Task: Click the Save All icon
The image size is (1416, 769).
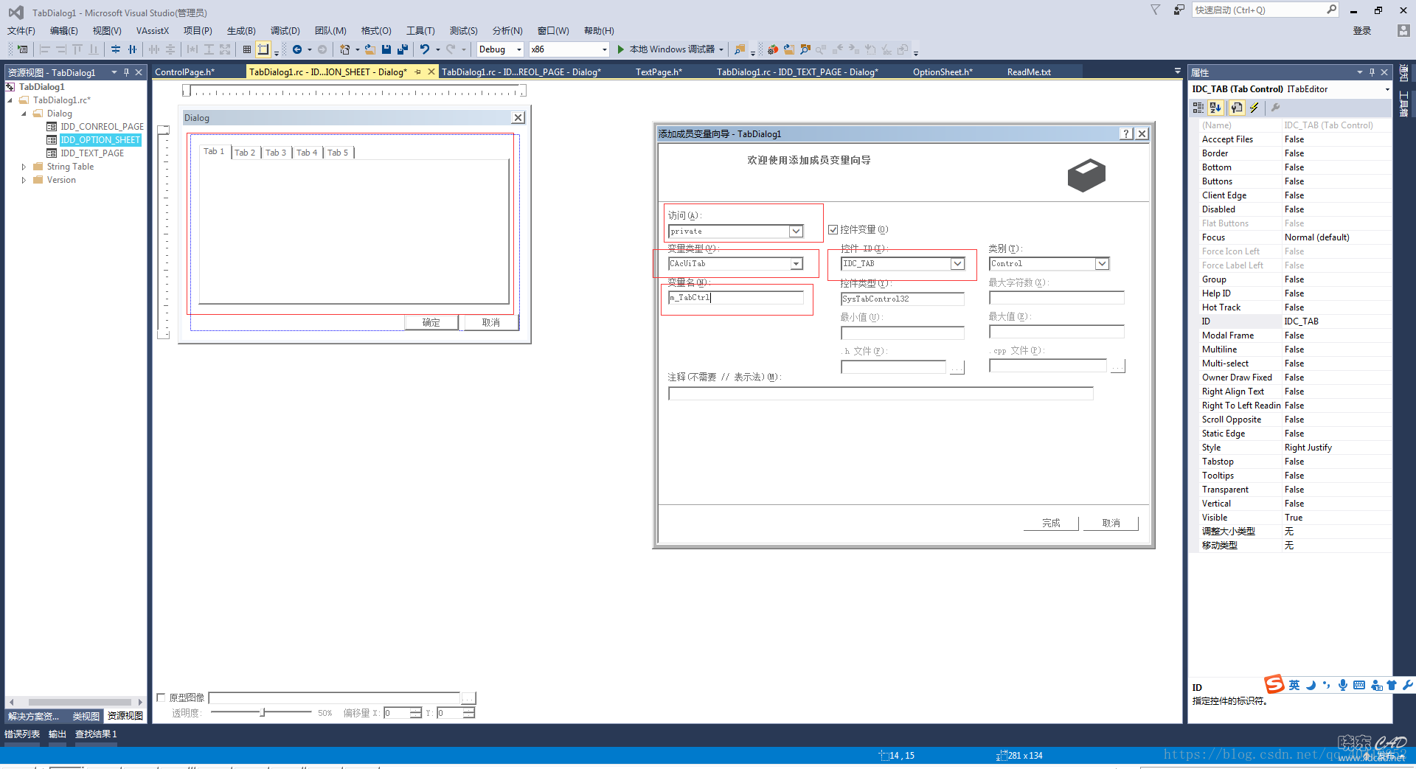Action: (403, 49)
